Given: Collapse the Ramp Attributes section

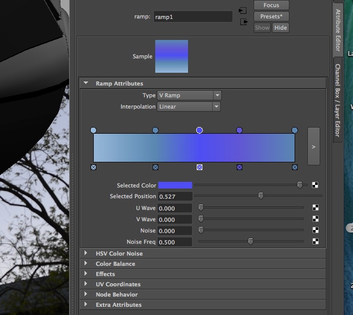Looking at the screenshot, I should [86, 83].
